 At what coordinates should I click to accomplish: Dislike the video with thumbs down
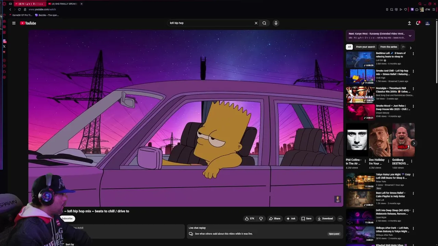click(261, 219)
